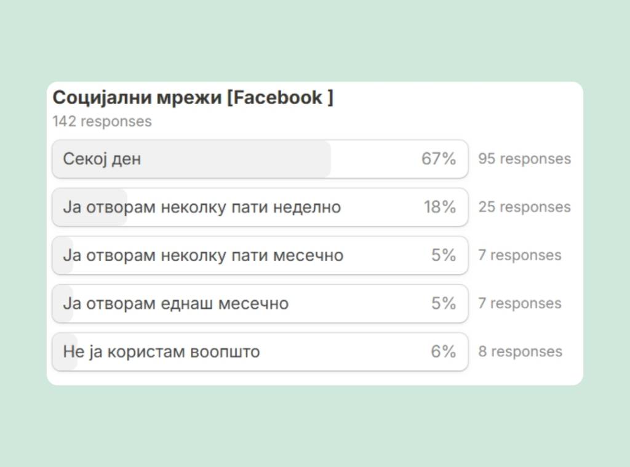This screenshot has height=467, width=630.
Task: Select the "Ја отворам еднаш месечно" label
Action: 176,303
